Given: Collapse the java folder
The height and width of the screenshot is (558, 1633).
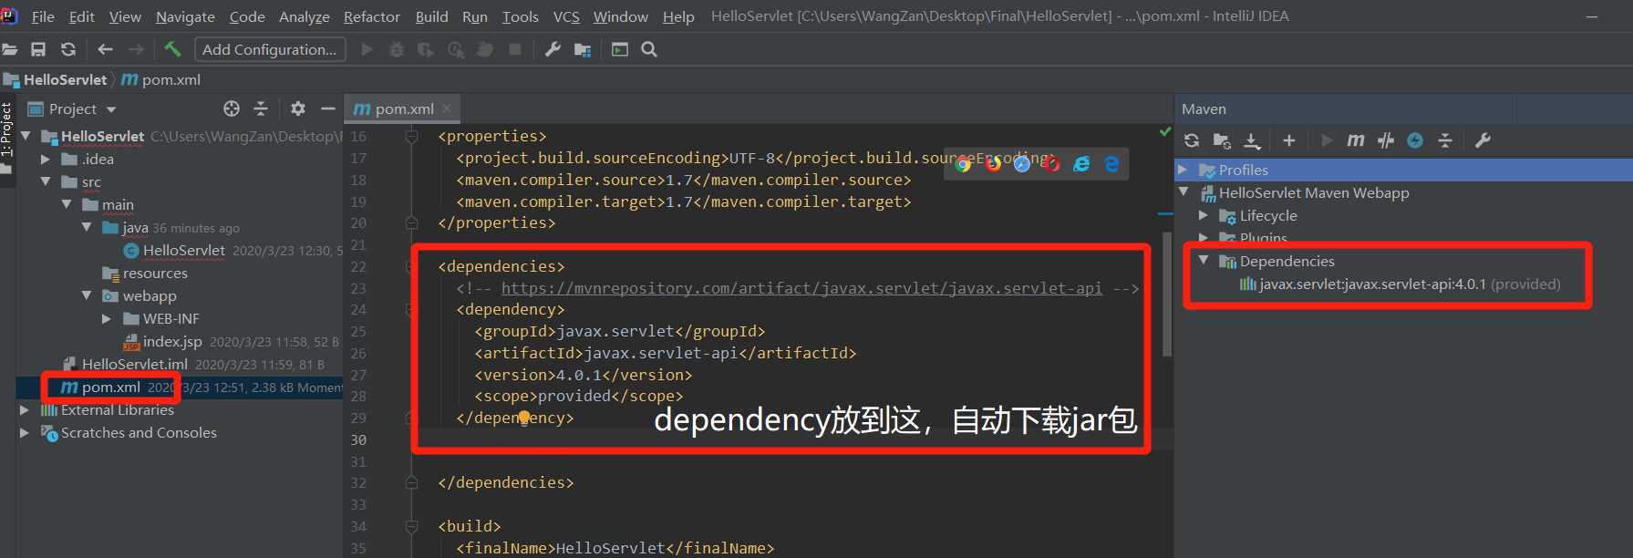Looking at the screenshot, I should (88, 227).
